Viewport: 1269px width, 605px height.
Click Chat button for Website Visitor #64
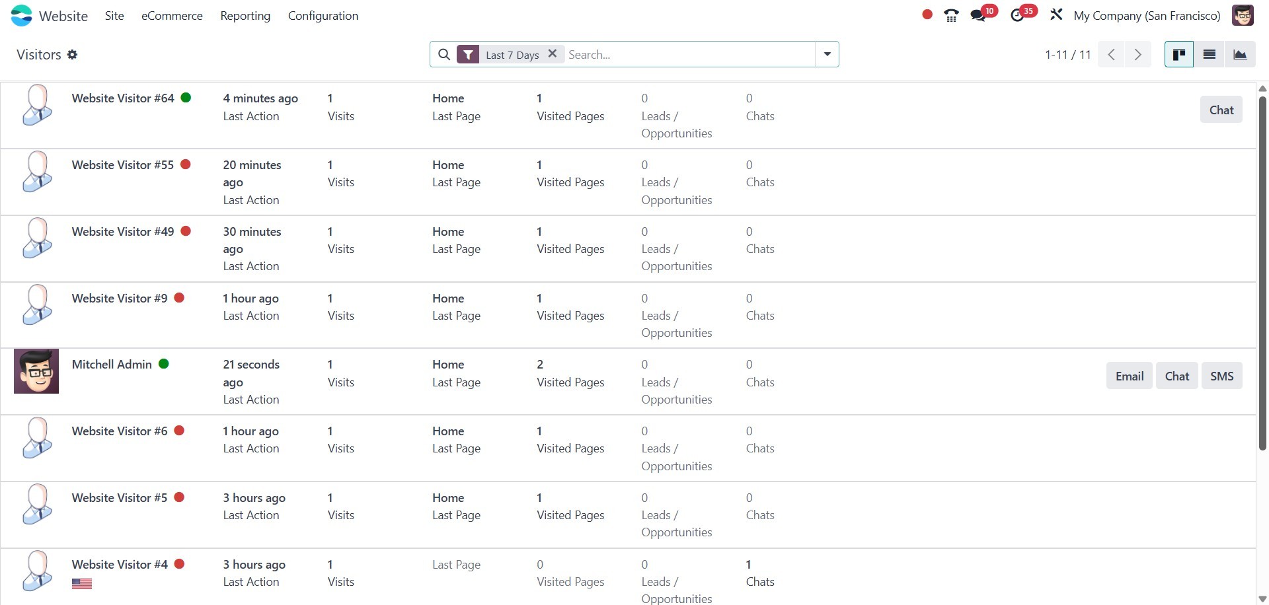coord(1221,110)
